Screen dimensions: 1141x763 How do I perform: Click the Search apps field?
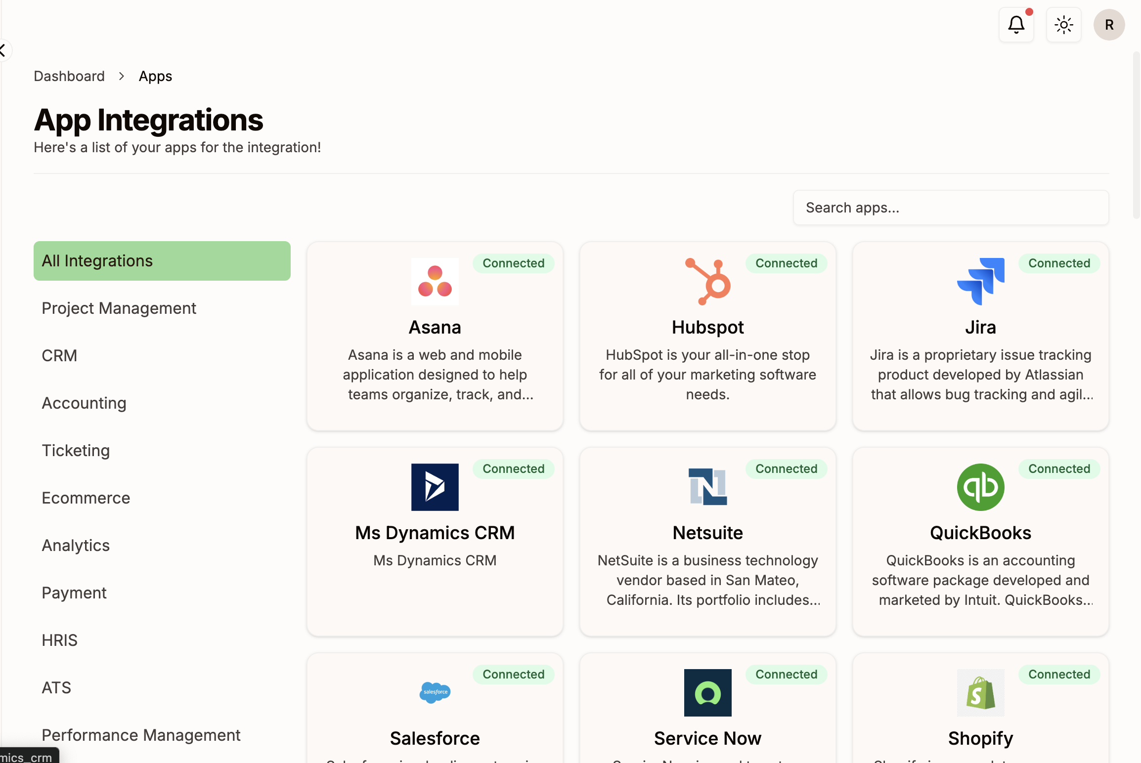pos(950,208)
